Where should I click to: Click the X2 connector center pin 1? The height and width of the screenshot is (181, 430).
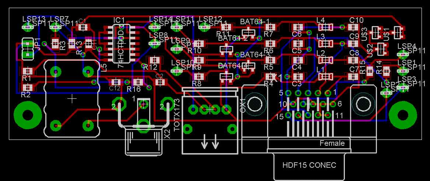143,104
